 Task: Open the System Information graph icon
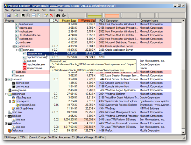[x=23, y=15]
